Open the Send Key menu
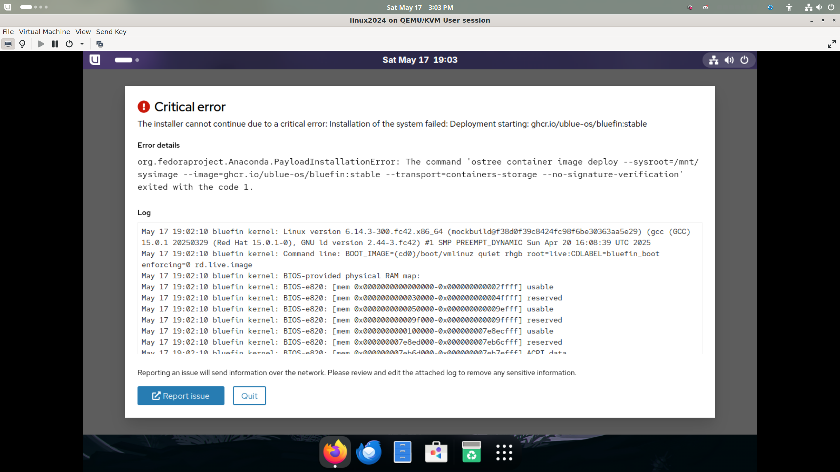 pos(111,32)
